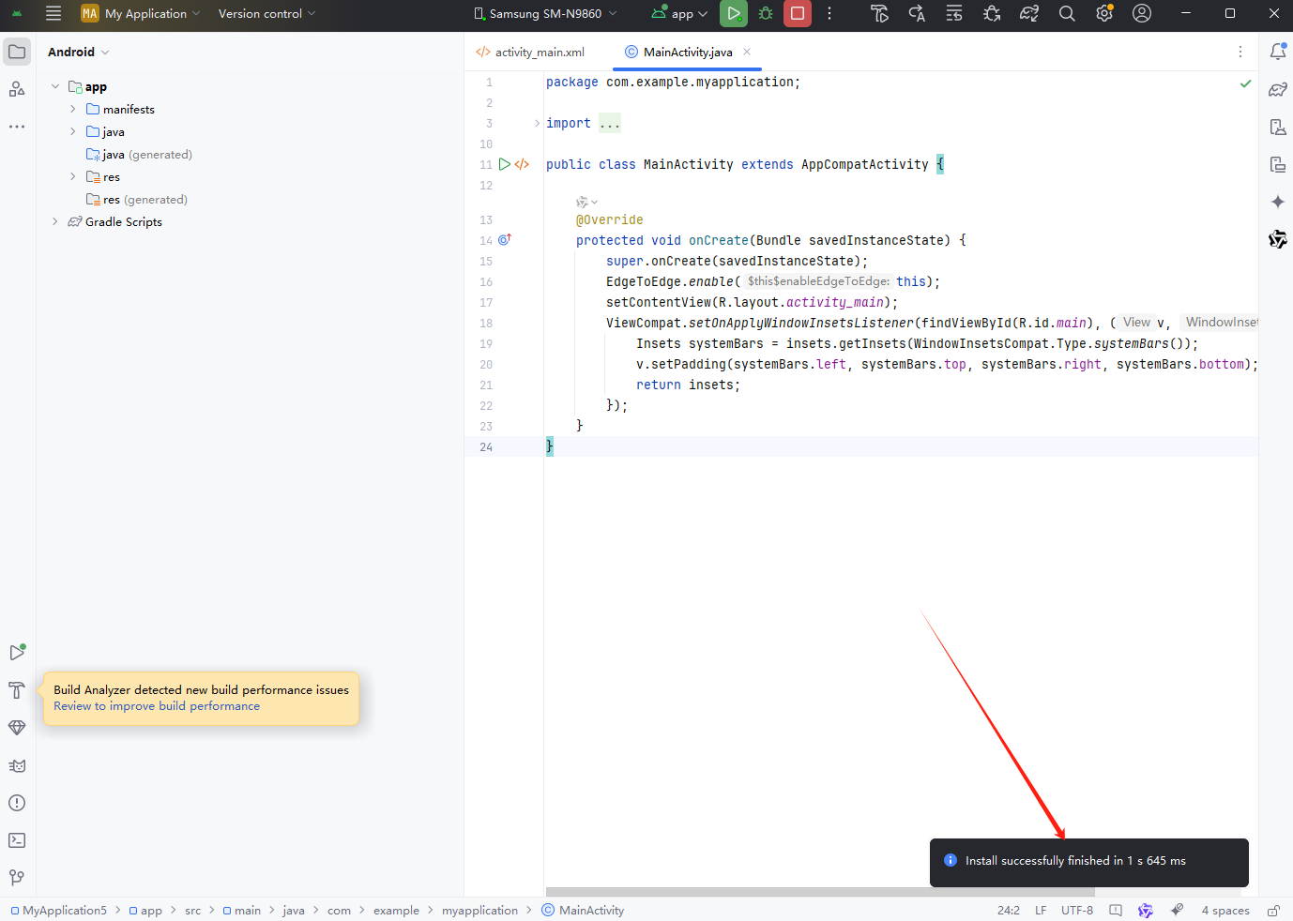This screenshot has height=921, width=1293.
Task: Open the Terminal panel
Action: (17, 840)
